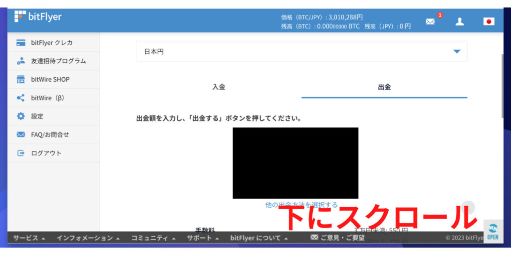Viewport: 511px width, 255px height.
Task: Switch to the 入金 tab
Action: click(x=219, y=87)
